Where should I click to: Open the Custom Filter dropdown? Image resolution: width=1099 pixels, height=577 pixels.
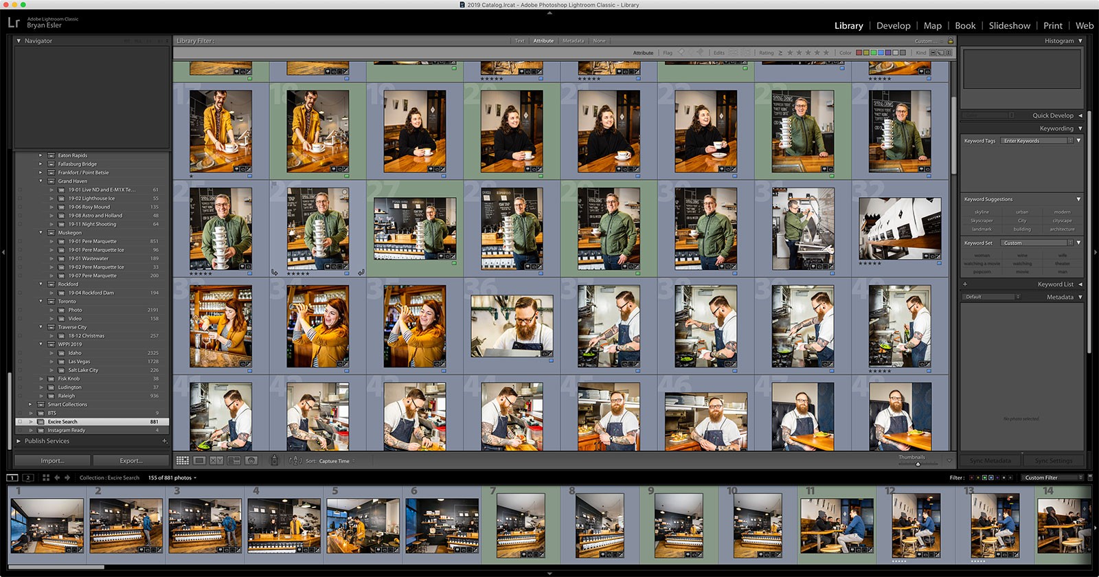[x=1052, y=477]
